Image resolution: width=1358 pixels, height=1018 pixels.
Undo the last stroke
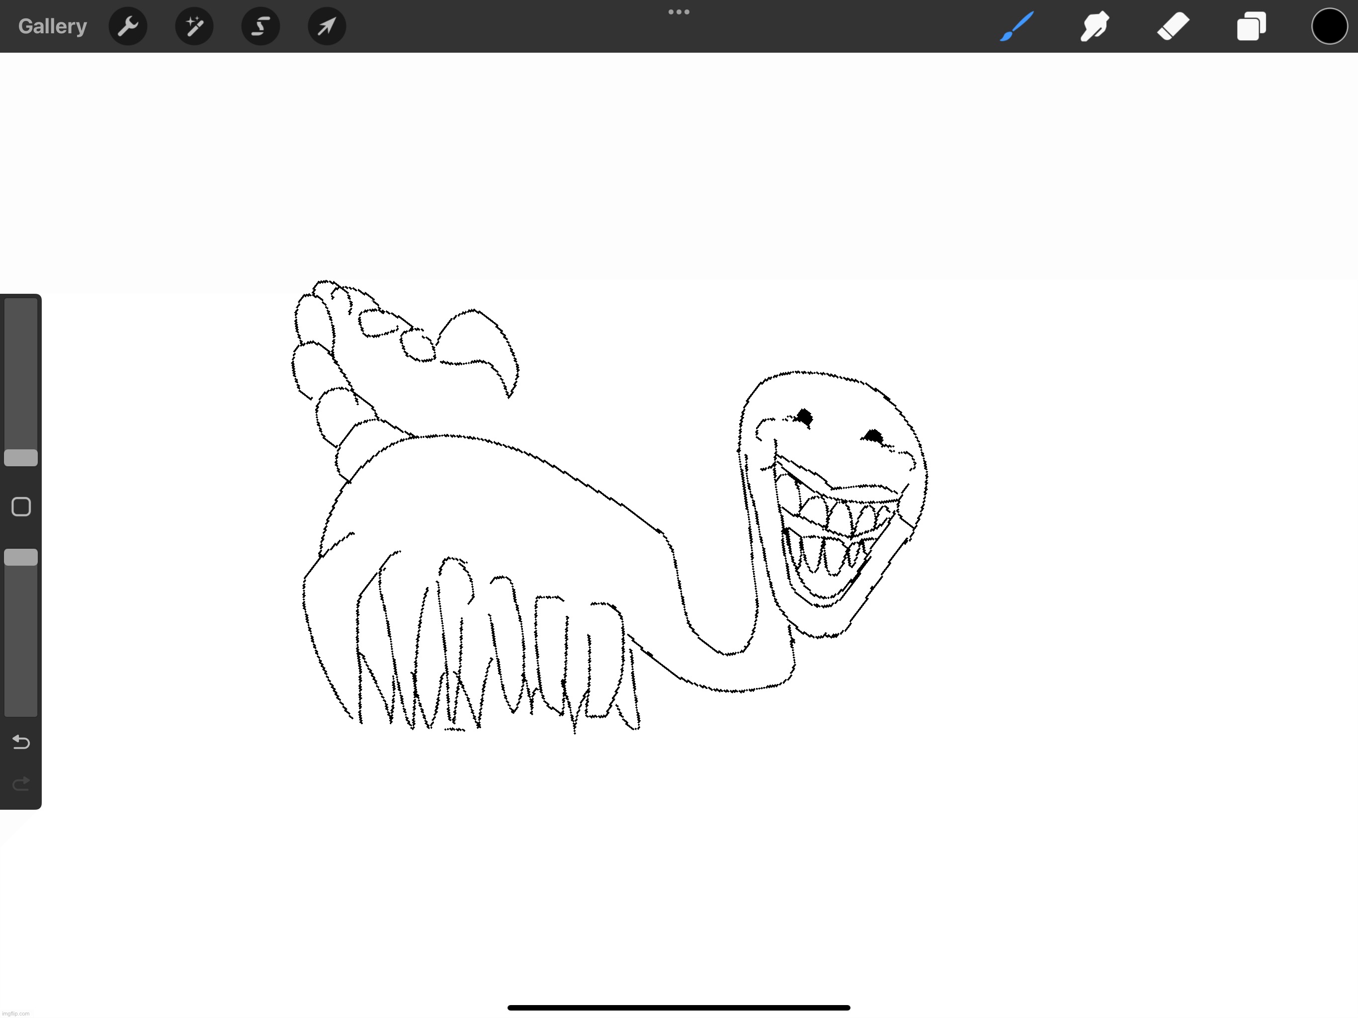coord(21,742)
